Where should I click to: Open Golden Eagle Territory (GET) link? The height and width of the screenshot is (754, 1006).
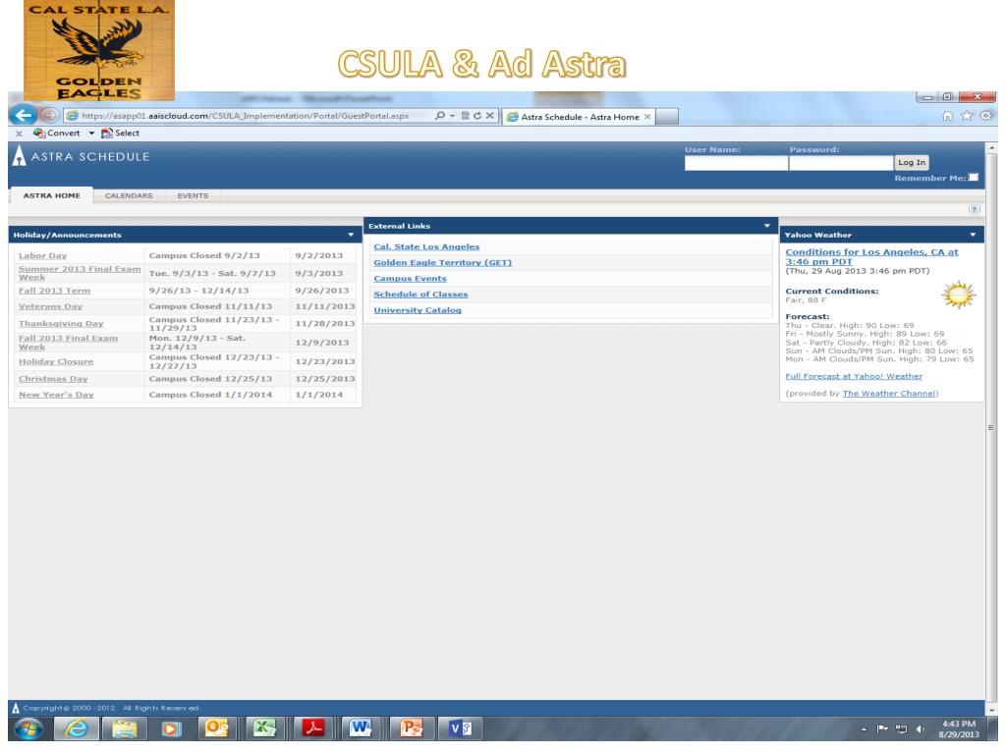pyautogui.click(x=443, y=263)
